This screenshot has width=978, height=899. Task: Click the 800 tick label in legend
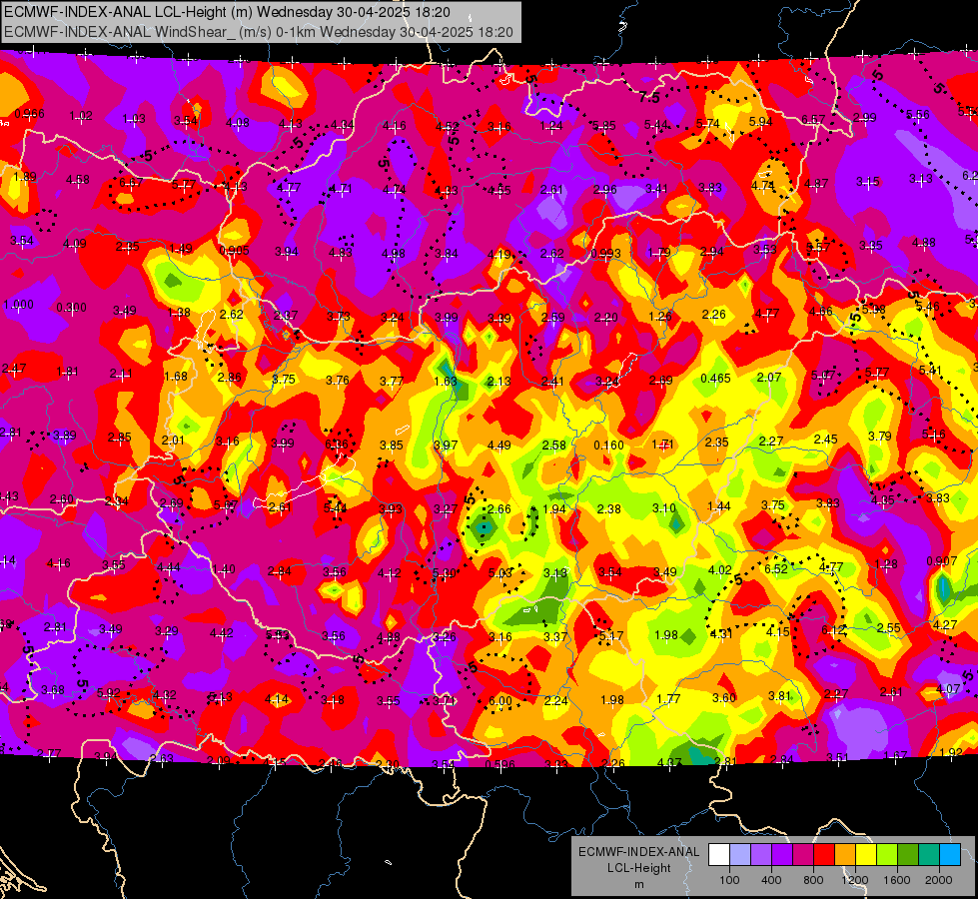pos(813,880)
